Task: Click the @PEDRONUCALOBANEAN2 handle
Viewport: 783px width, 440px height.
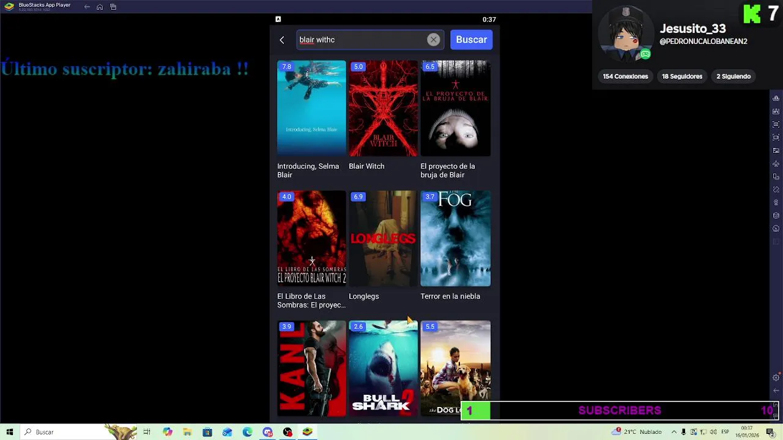Action: (703, 42)
